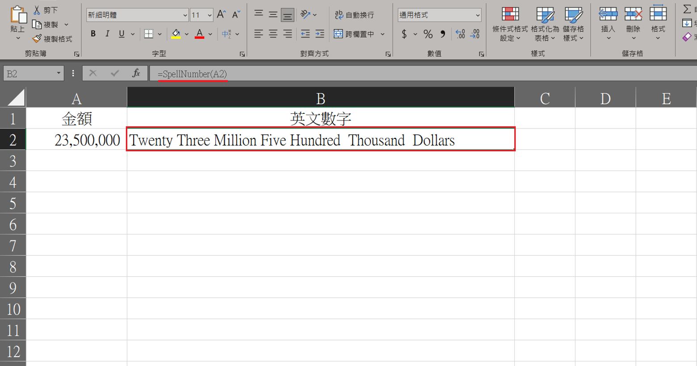Screen dimensions: 697x366
Task: Click the formula bar with =SpellNumber(A2)
Action: (x=357, y=74)
